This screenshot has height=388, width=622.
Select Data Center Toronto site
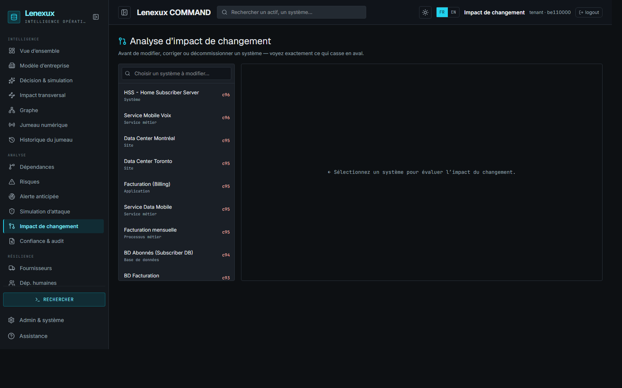point(176,164)
